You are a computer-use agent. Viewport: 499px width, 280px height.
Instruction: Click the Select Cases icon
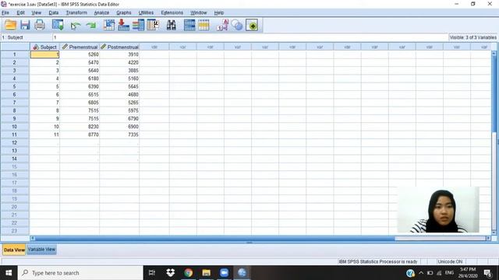coord(203,25)
